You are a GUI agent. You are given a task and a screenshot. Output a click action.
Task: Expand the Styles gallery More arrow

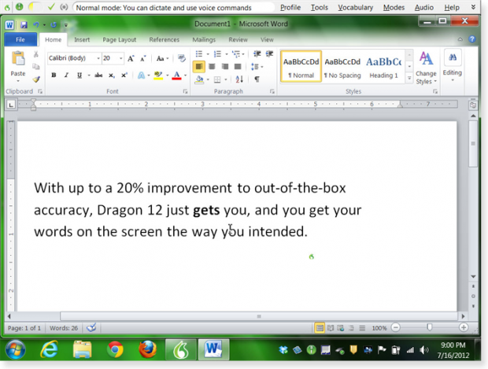[x=409, y=78]
